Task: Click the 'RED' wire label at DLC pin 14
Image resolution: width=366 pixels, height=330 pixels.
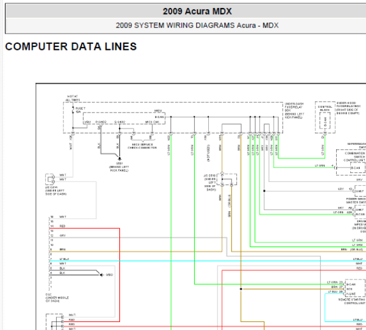Action: [63, 226]
